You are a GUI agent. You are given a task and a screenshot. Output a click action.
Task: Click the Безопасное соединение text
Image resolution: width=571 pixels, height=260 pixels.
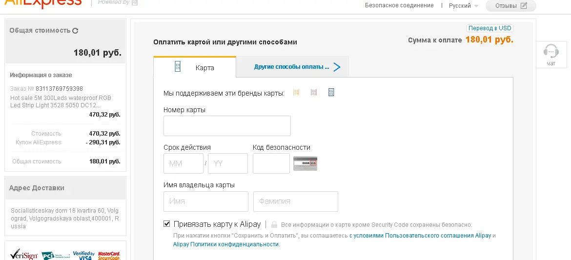click(x=400, y=5)
